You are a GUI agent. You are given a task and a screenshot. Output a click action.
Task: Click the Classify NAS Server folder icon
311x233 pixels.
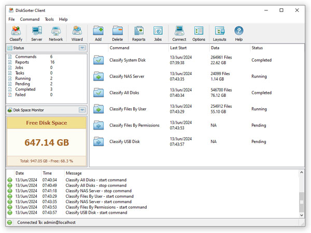[x=98, y=76]
